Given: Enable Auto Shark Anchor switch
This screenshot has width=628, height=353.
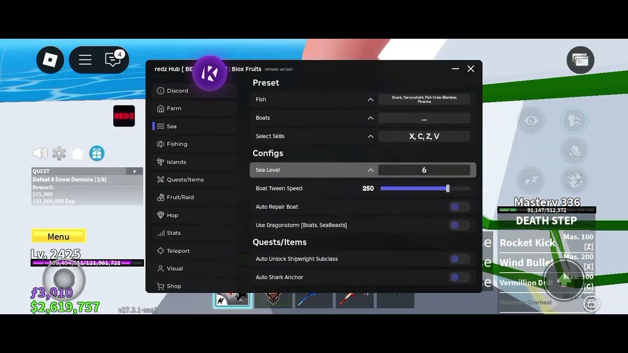Looking at the screenshot, I should pos(459,277).
